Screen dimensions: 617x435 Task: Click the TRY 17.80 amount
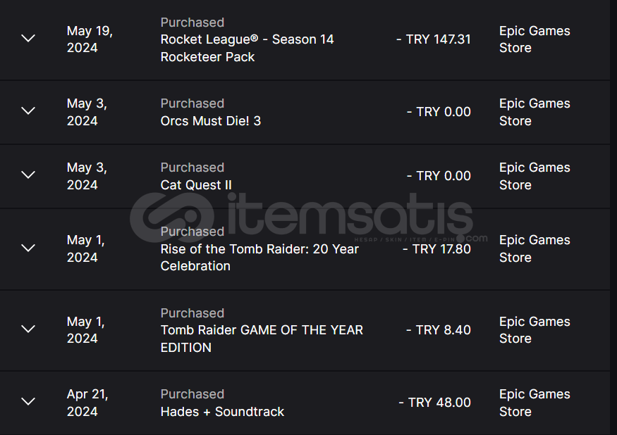436,248
